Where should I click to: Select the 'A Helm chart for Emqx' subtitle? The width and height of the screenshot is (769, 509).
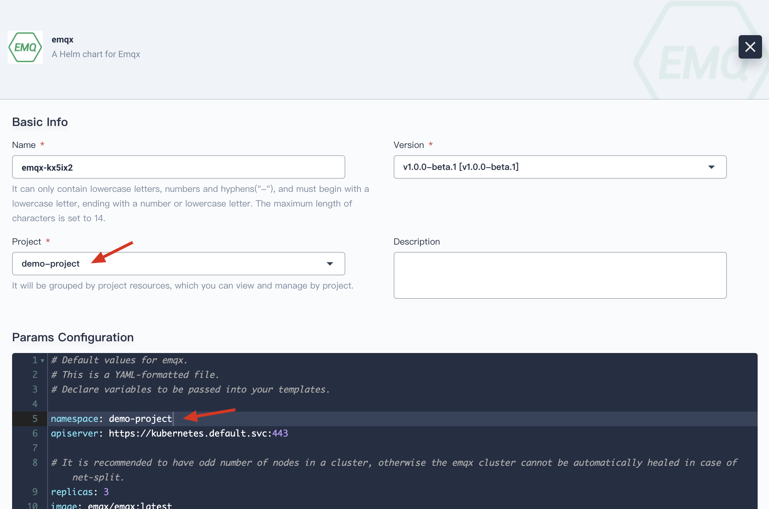tap(96, 54)
